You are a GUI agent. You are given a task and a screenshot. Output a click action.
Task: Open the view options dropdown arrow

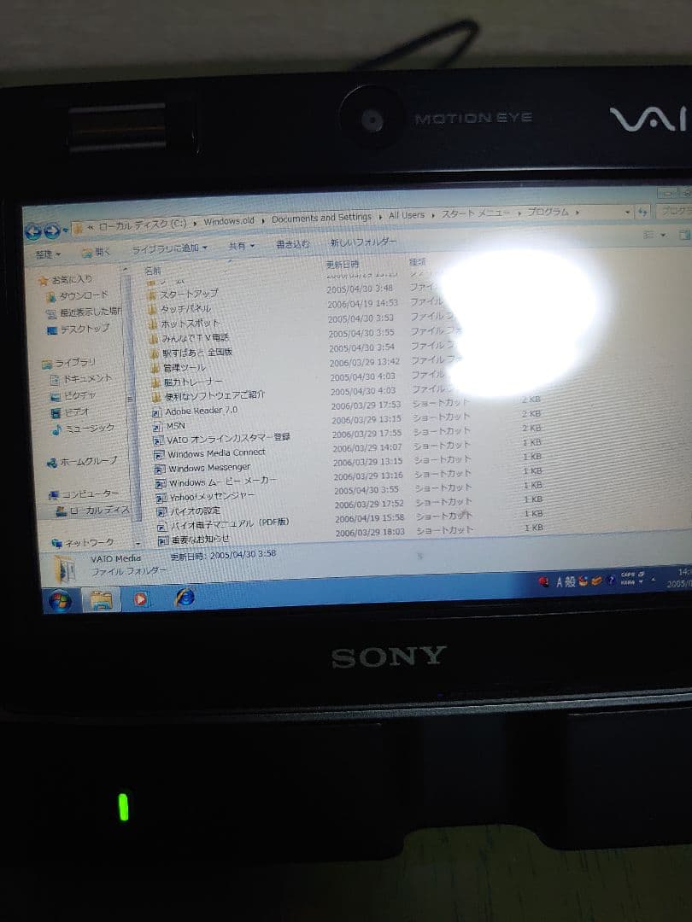click(664, 236)
